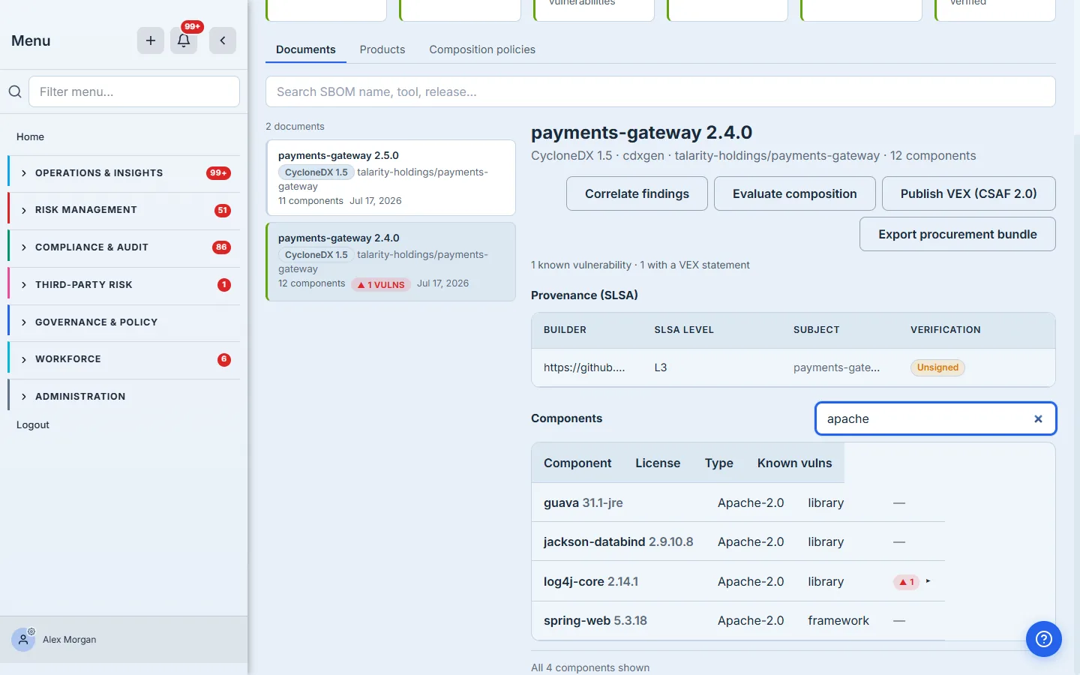The height and width of the screenshot is (675, 1080).
Task: Open the notifications bell
Action: (184, 40)
